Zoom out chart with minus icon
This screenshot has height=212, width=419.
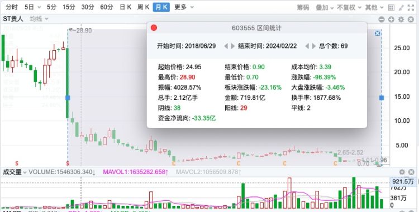382,20
